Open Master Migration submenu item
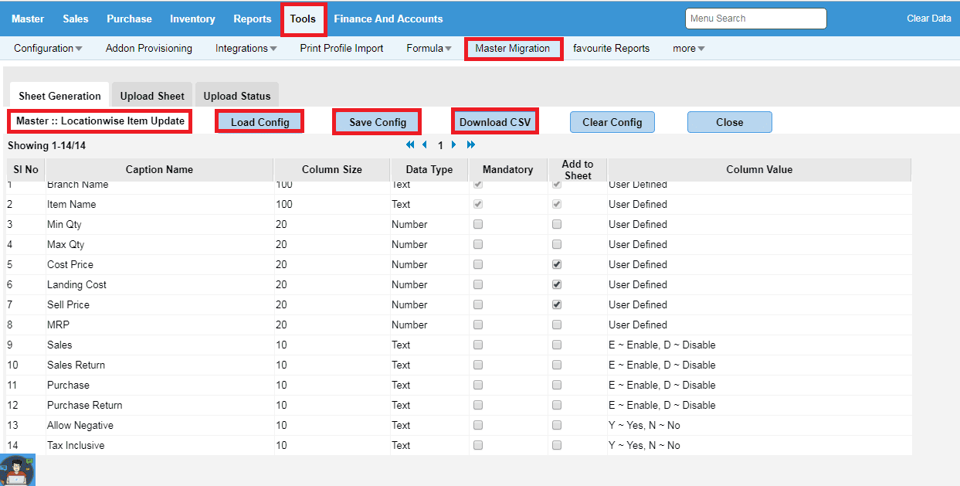Screen dimensions: 960x486 coord(513,48)
